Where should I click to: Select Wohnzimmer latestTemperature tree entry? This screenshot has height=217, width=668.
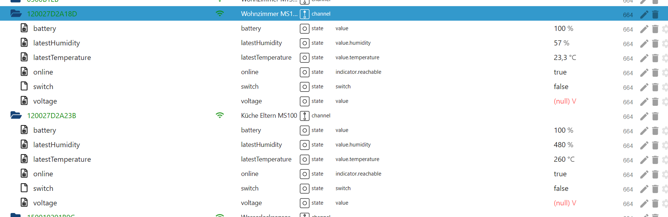point(62,57)
